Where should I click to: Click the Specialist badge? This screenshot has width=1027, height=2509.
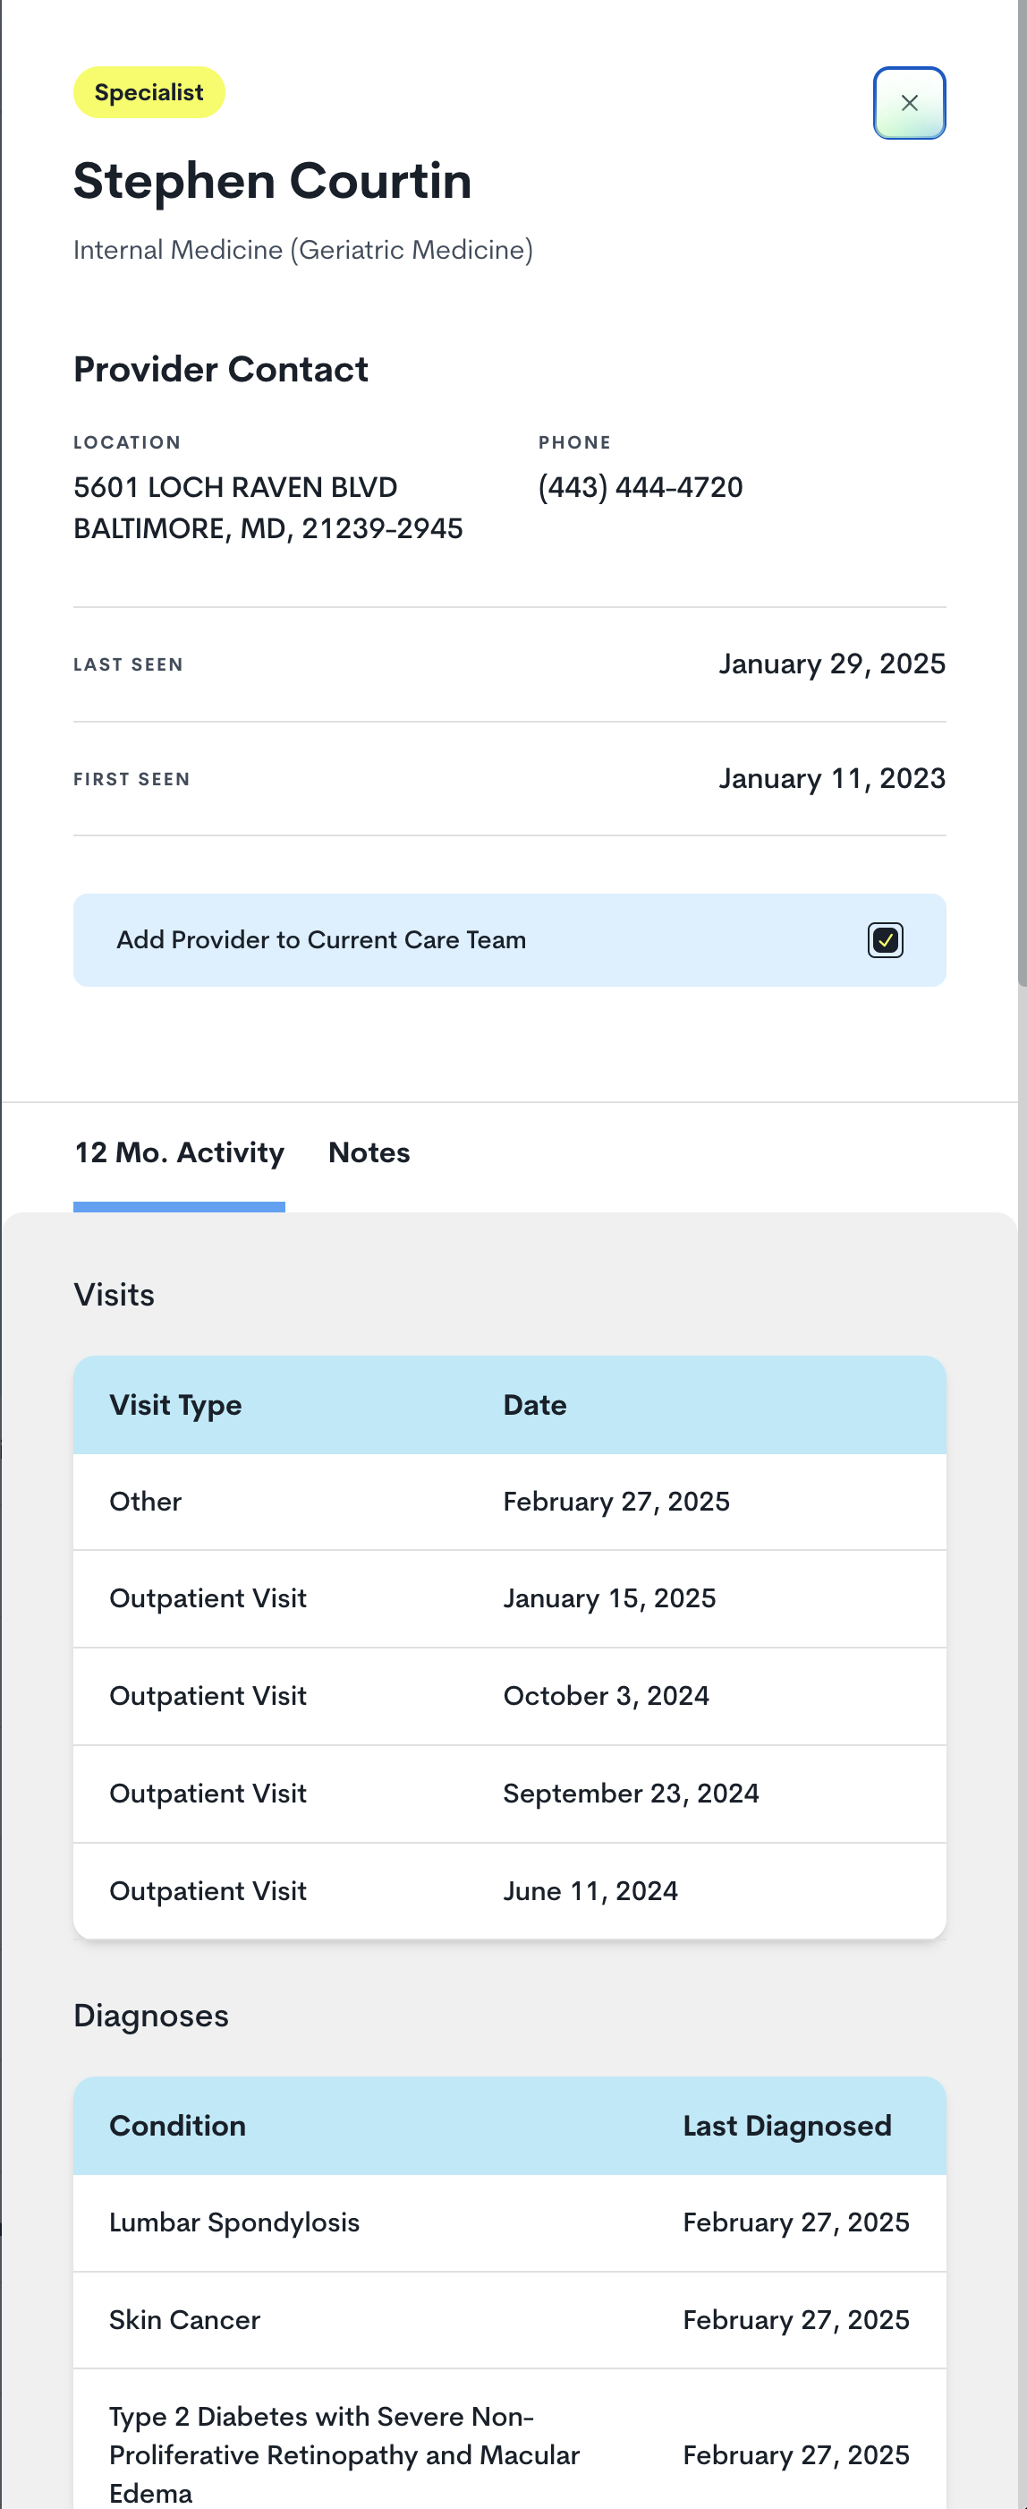click(x=148, y=91)
